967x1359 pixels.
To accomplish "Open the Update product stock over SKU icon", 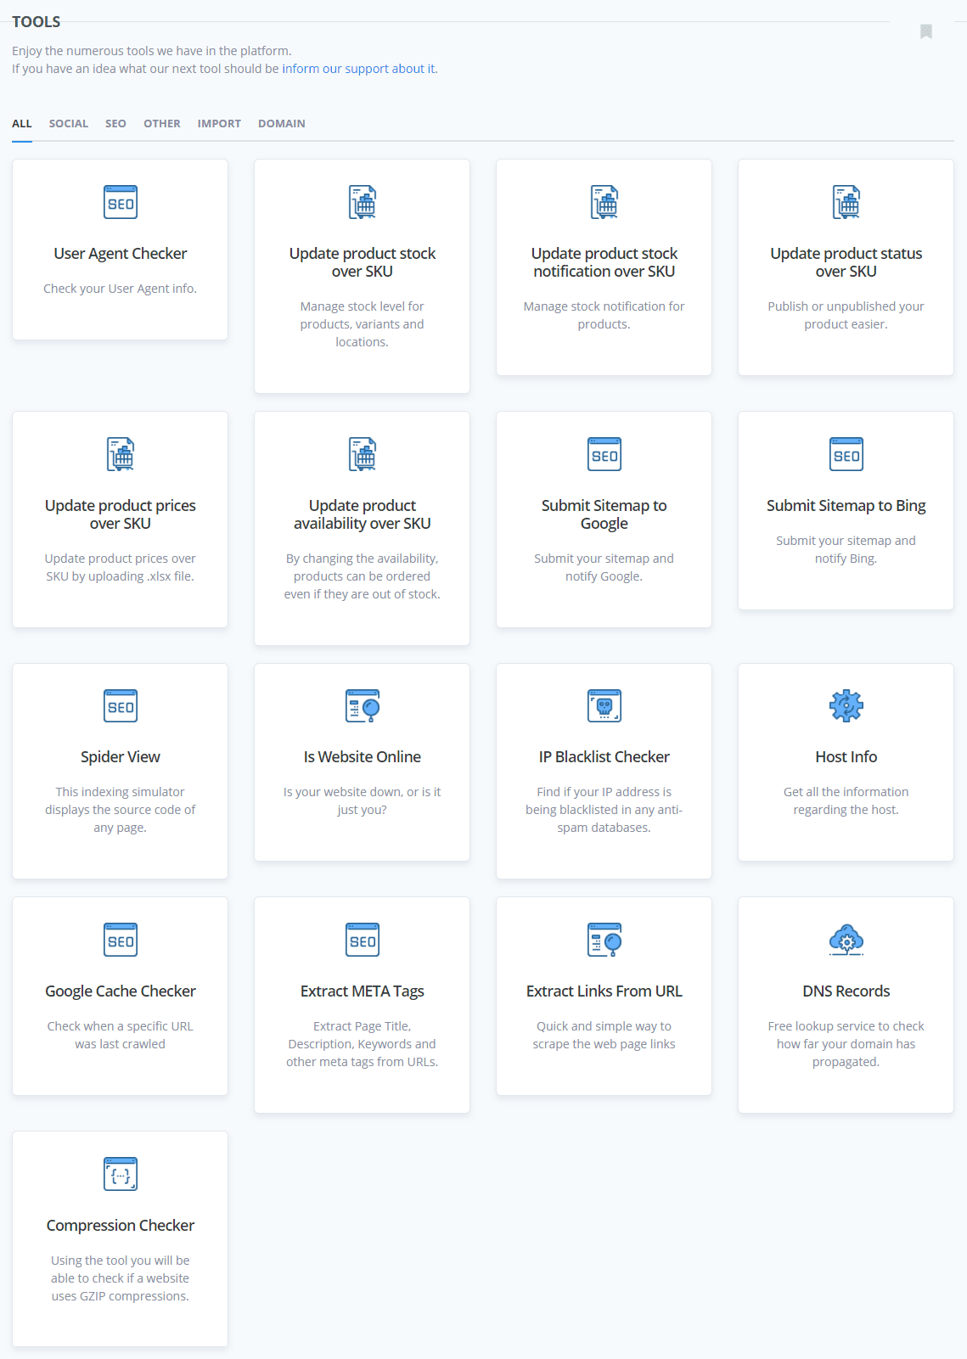I will click(363, 202).
